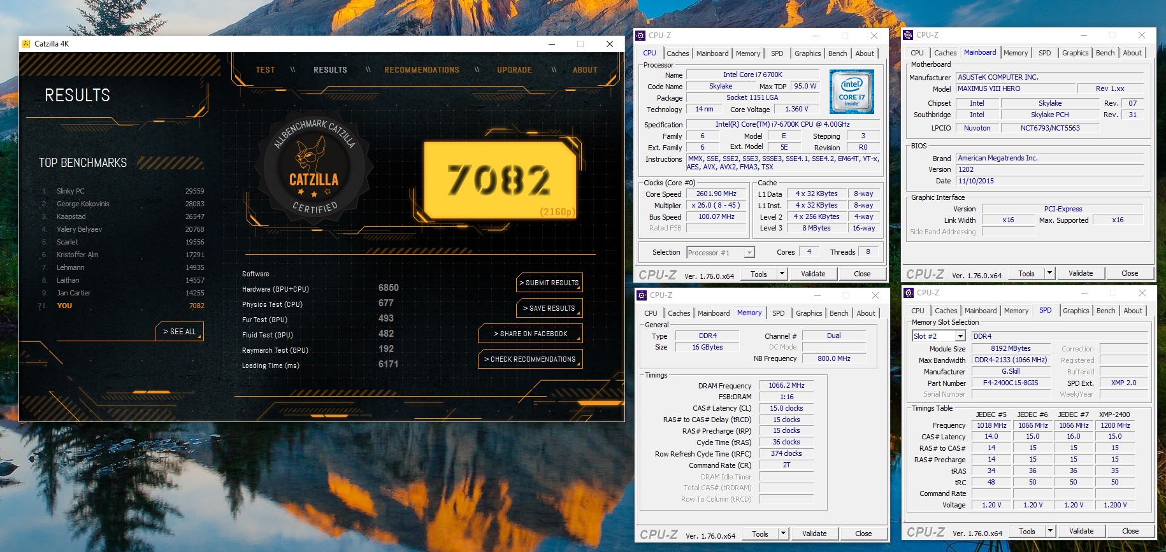The height and width of the screenshot is (552, 1166).
Task: Open the TEST tab in Catzilla
Action: click(265, 70)
